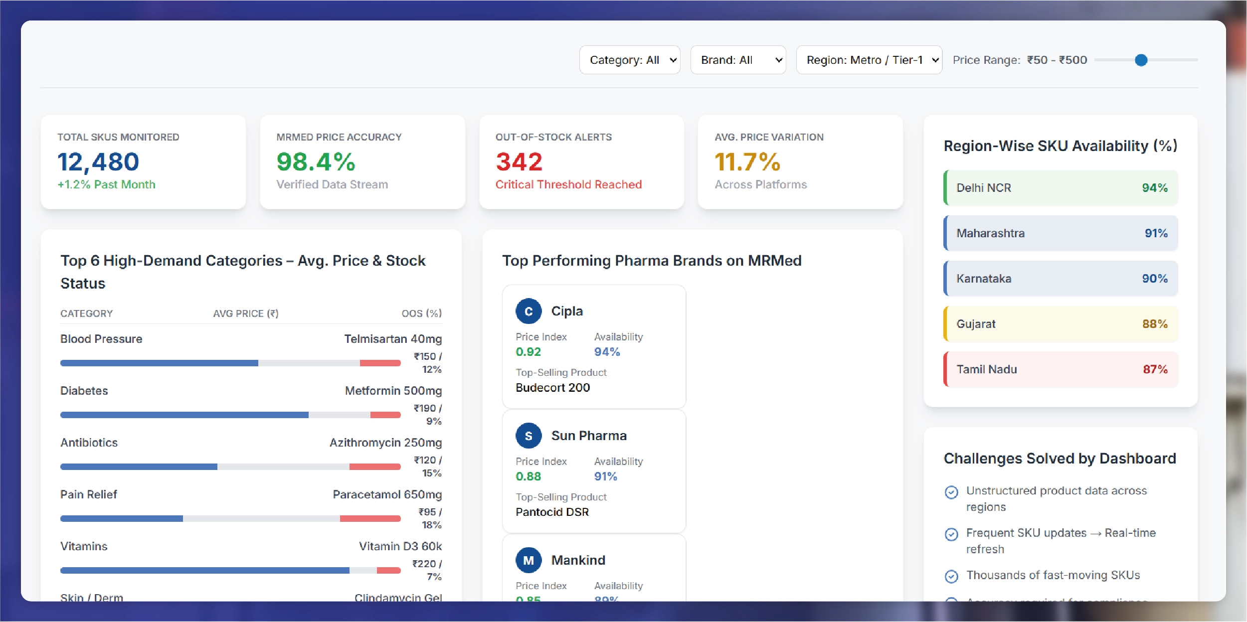The image size is (1247, 622).
Task: Click the Tamil Nadu 87% region row
Action: (x=1061, y=369)
